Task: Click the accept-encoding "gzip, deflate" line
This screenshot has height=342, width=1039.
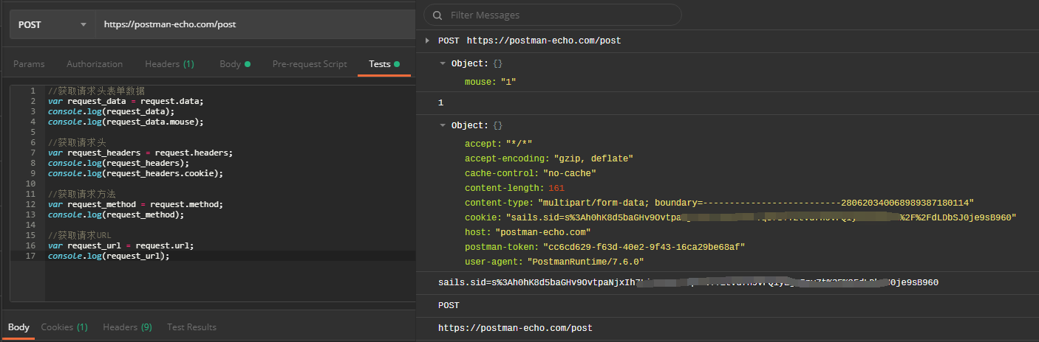Action: 549,158
